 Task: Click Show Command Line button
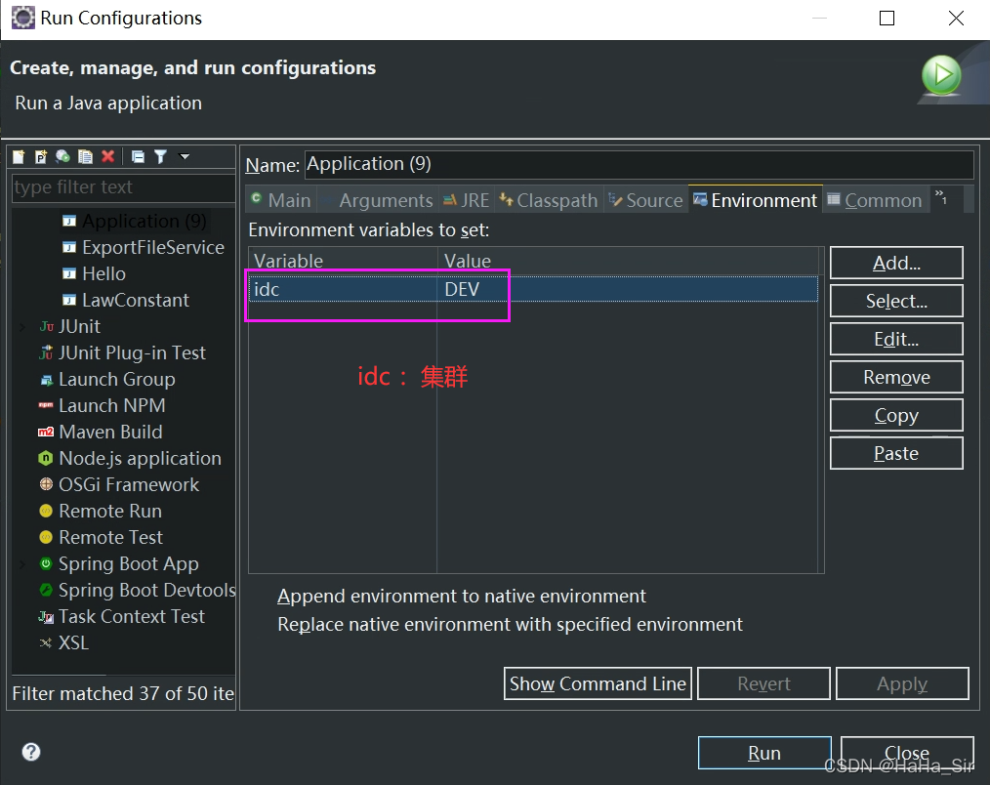598,683
